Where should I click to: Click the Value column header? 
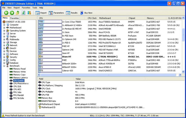coord(110,79)
